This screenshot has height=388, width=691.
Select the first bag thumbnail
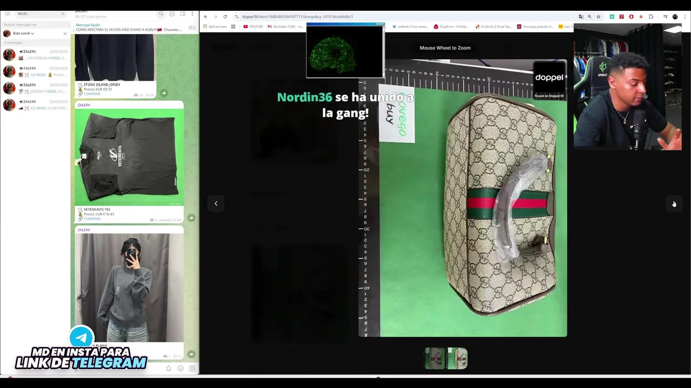coord(435,358)
